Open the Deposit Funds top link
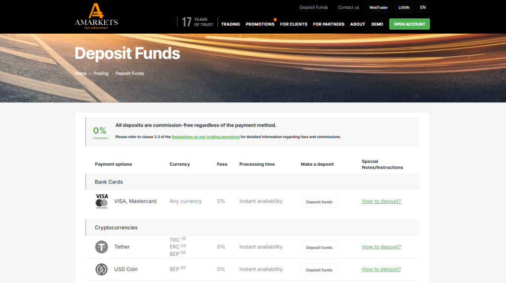Image resolution: width=506 pixels, height=283 pixels. 314,7
